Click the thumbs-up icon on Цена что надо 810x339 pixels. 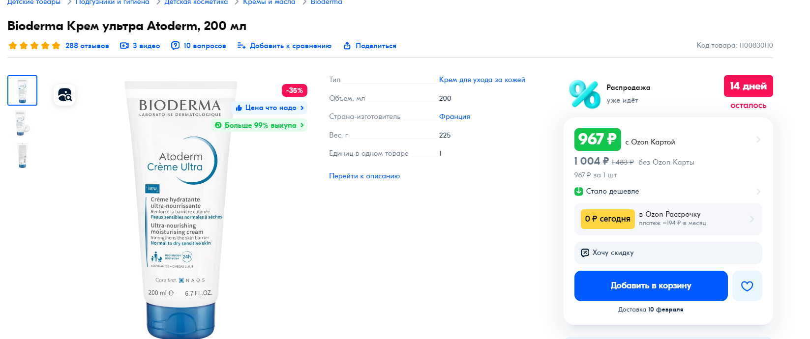click(239, 108)
